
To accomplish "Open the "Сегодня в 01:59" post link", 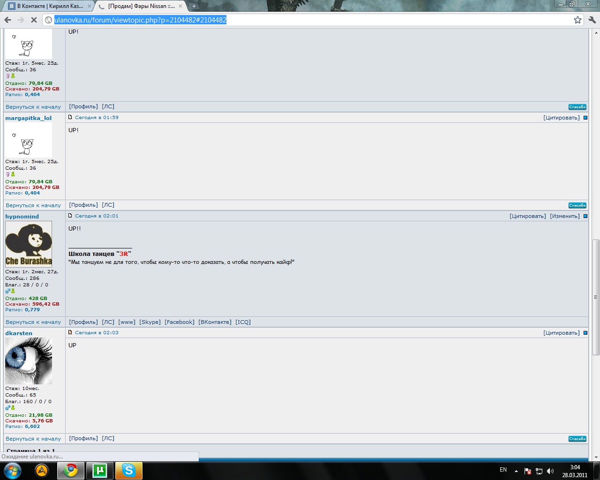I will 97,118.
